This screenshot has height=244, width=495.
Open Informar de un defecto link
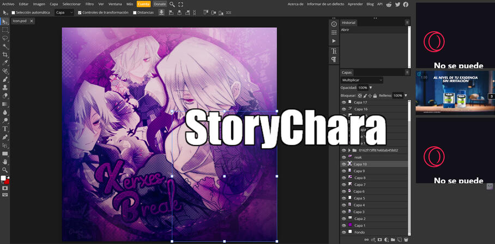click(325, 4)
